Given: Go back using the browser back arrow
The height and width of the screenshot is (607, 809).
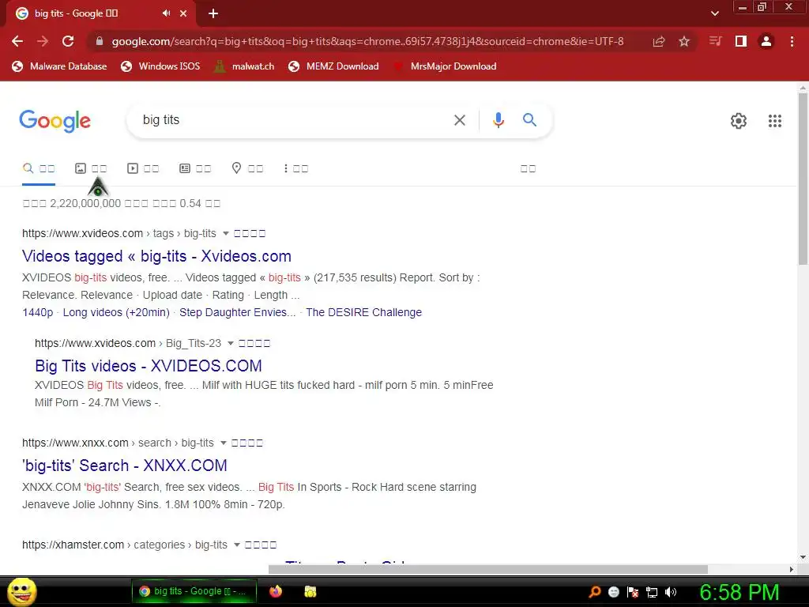Looking at the screenshot, I should click(17, 41).
